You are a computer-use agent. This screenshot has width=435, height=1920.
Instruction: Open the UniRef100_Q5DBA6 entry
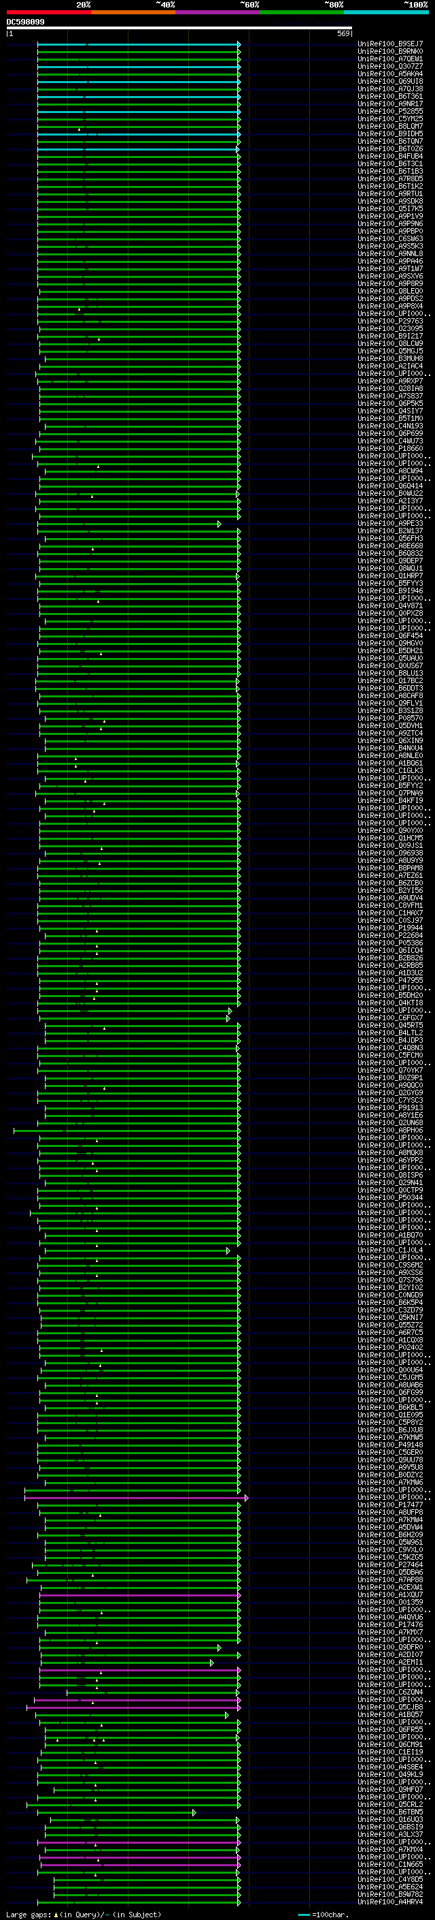(390, 1573)
